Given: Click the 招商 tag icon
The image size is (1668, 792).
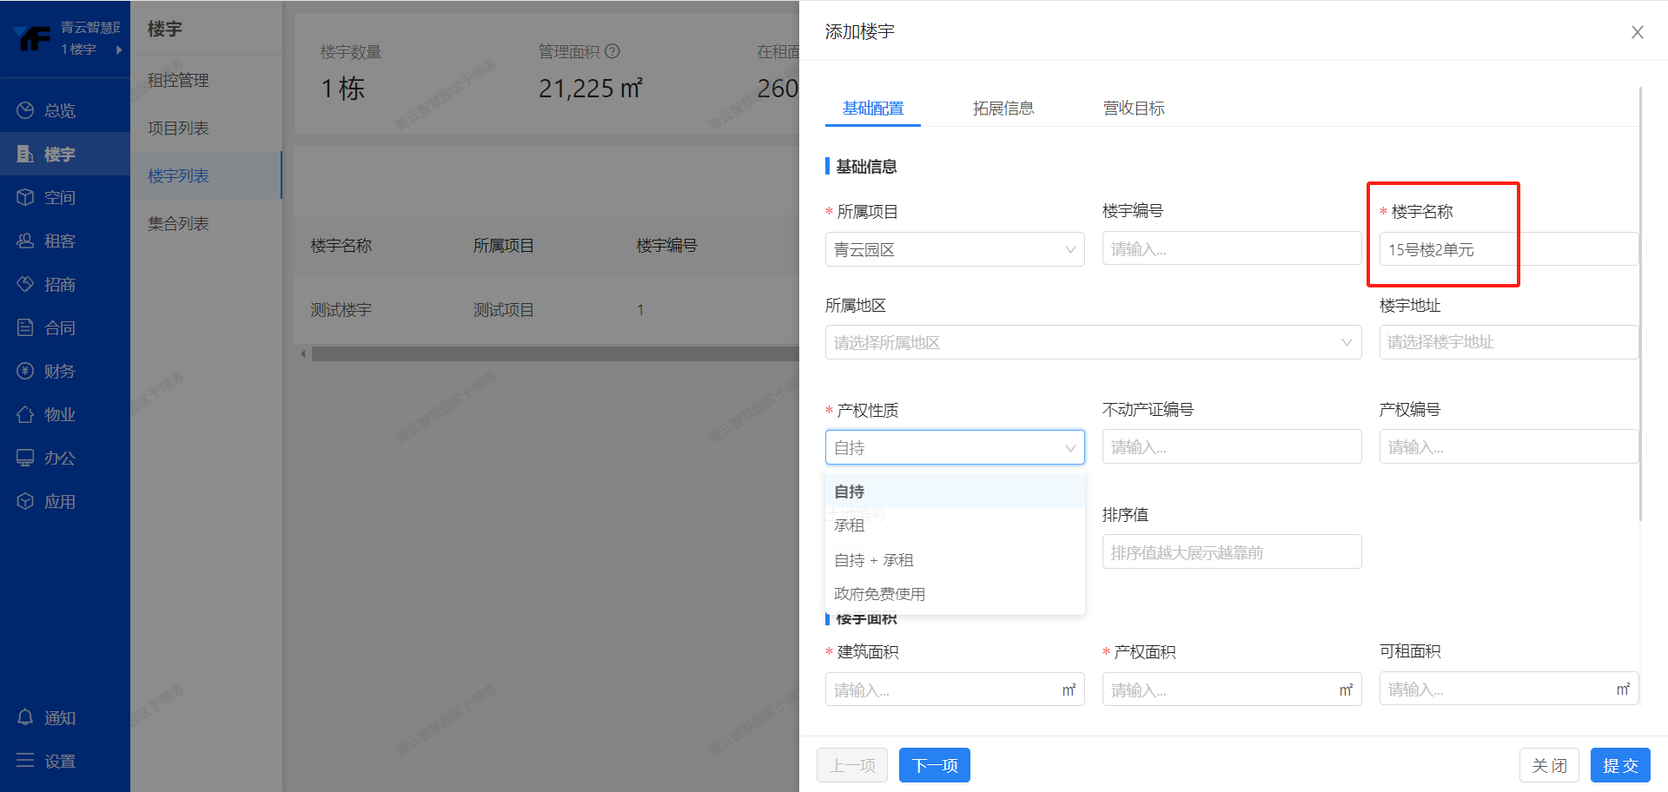Looking at the screenshot, I should (25, 284).
